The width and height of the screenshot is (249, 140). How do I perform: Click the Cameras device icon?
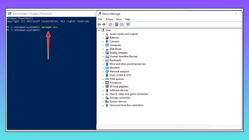pyautogui.click(x=107, y=41)
